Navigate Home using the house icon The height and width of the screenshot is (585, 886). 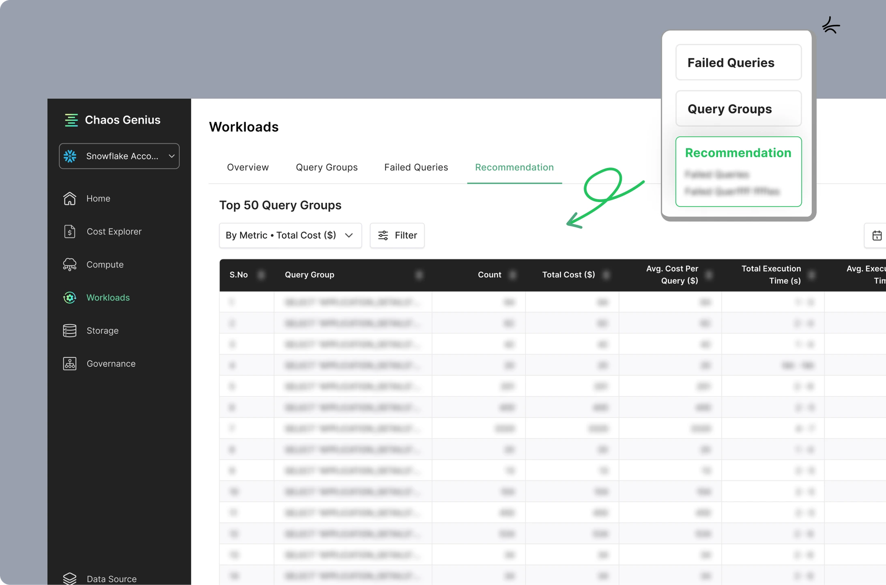tap(70, 198)
